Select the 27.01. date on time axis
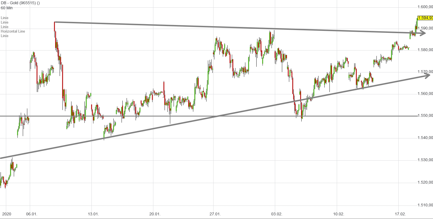 coord(215,214)
